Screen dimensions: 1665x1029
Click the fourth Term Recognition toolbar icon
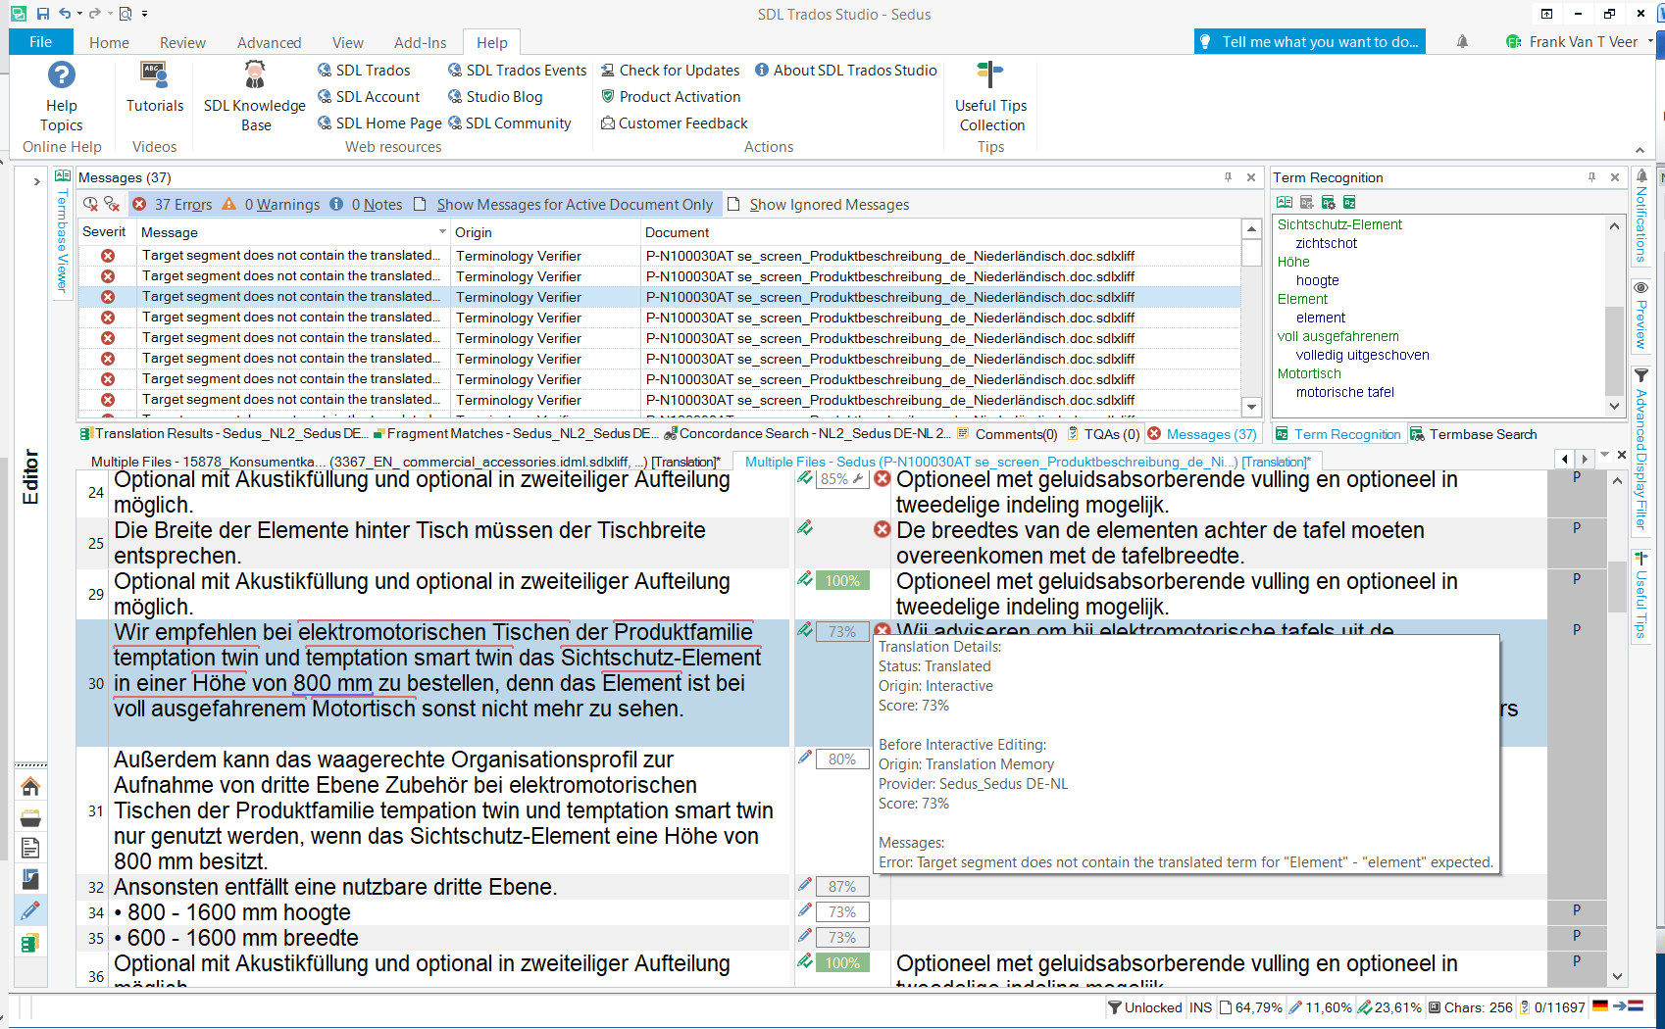[x=1349, y=203]
